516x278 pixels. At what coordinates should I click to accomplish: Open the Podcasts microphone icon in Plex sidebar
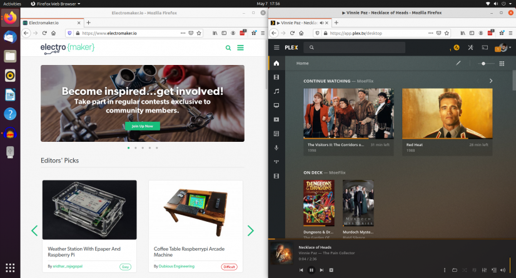(276, 147)
